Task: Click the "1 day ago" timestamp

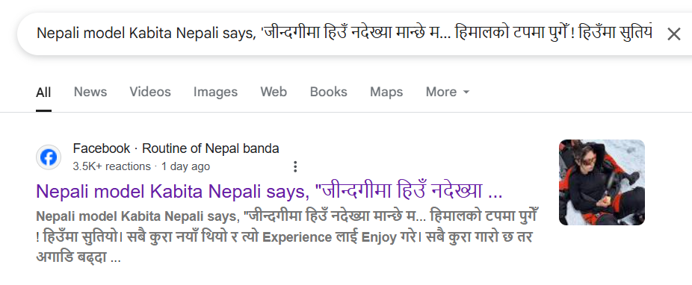Action: (186, 166)
